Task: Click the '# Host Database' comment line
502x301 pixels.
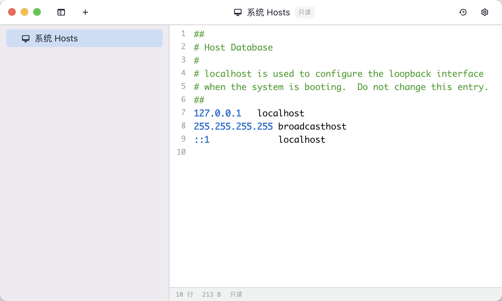Action: (x=233, y=47)
